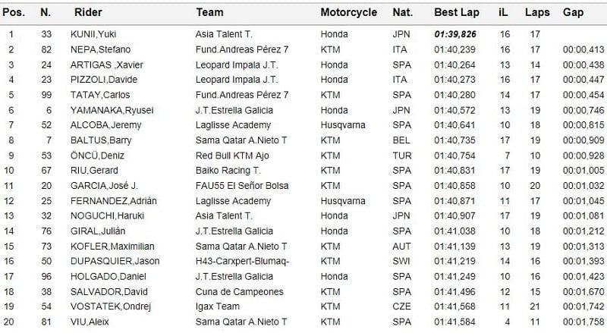Click the Nat. column header
Viewport: 607px width, 333px height.
402,13
